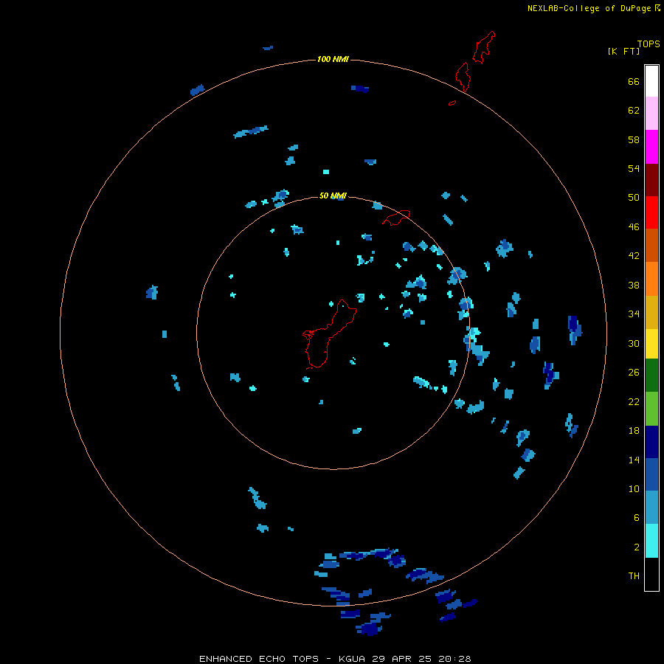
Task: Select the bright red legend swatch
Action: click(x=651, y=212)
